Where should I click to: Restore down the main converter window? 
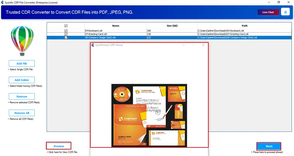coord(279,2)
